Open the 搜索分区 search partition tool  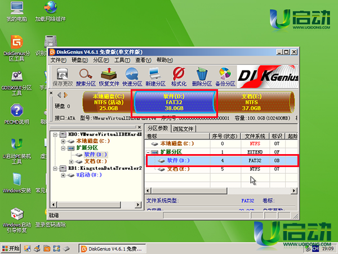point(86,77)
